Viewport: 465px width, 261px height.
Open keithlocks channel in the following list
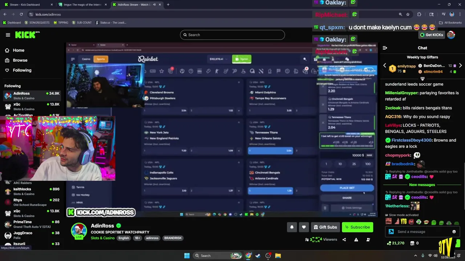click(32, 191)
